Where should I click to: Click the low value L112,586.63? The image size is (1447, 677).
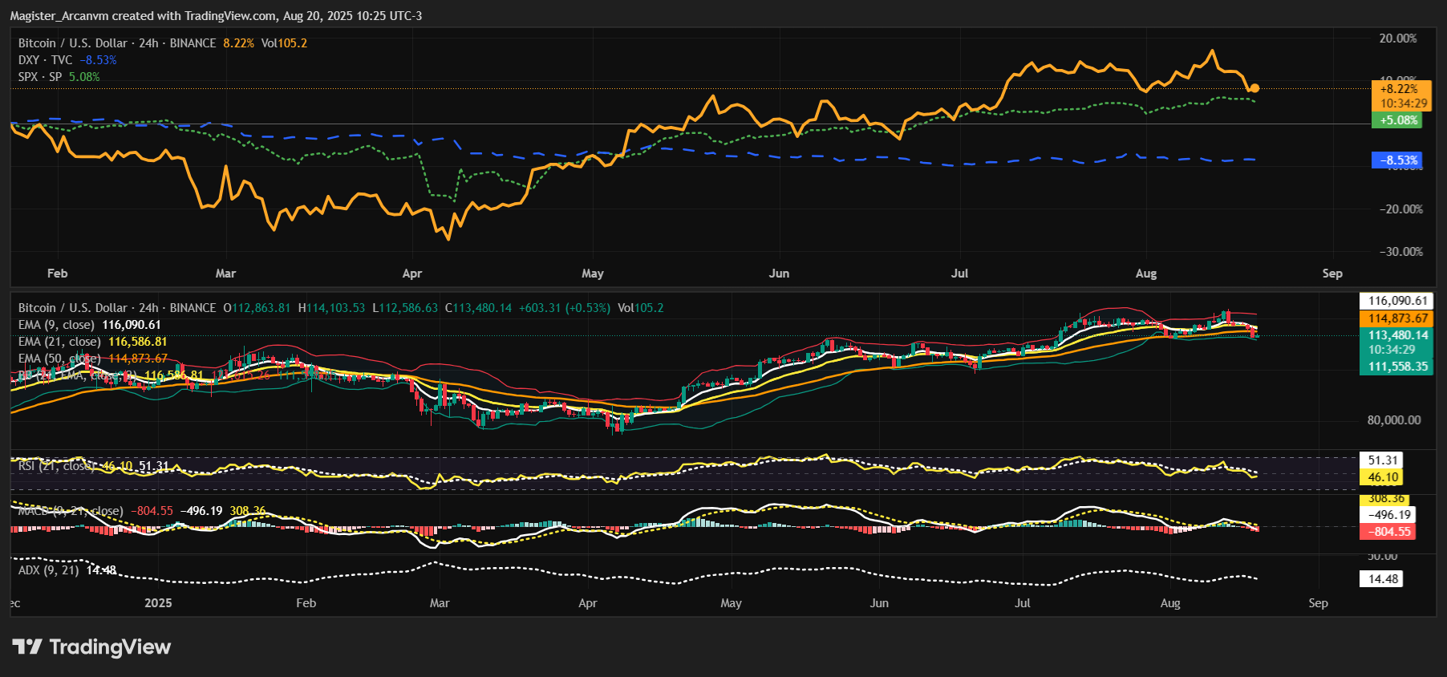coord(405,308)
